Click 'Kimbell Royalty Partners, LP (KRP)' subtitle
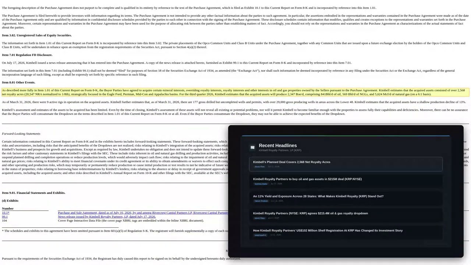The width and height of the screenshot is (471, 265). pos(280,150)
